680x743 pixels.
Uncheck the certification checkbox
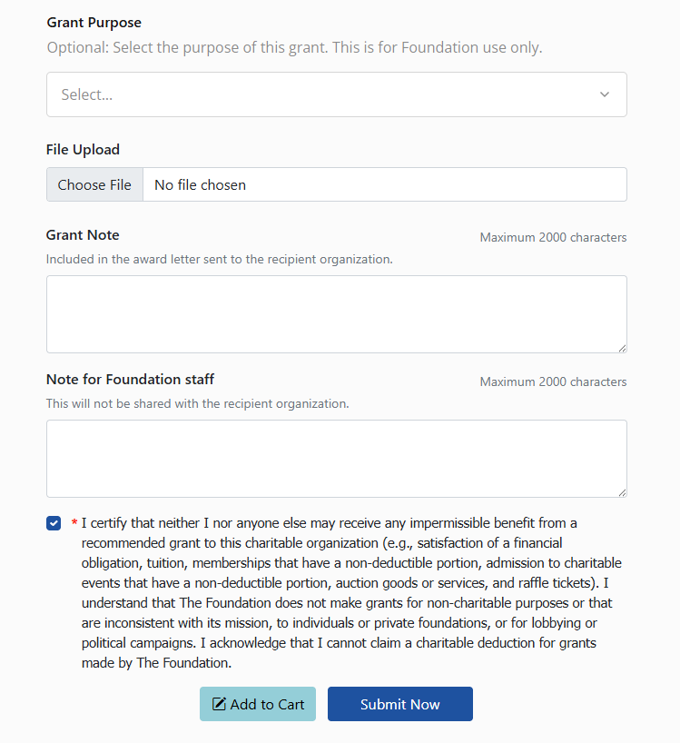coord(54,523)
